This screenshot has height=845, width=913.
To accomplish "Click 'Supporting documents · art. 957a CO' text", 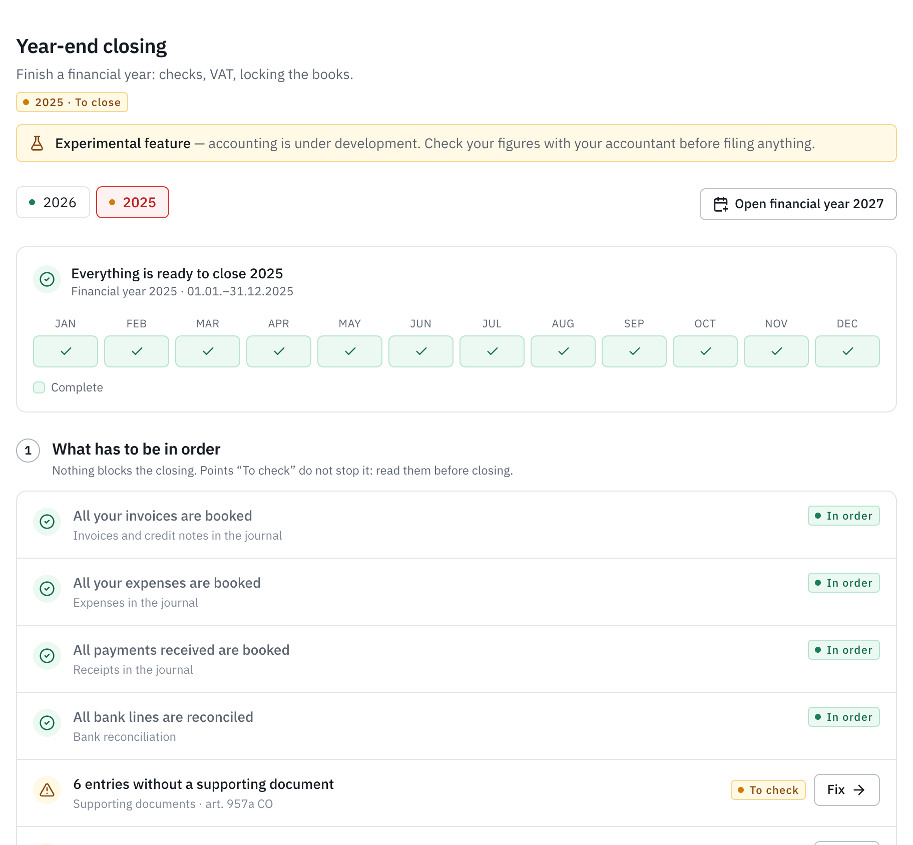I will (x=173, y=804).
